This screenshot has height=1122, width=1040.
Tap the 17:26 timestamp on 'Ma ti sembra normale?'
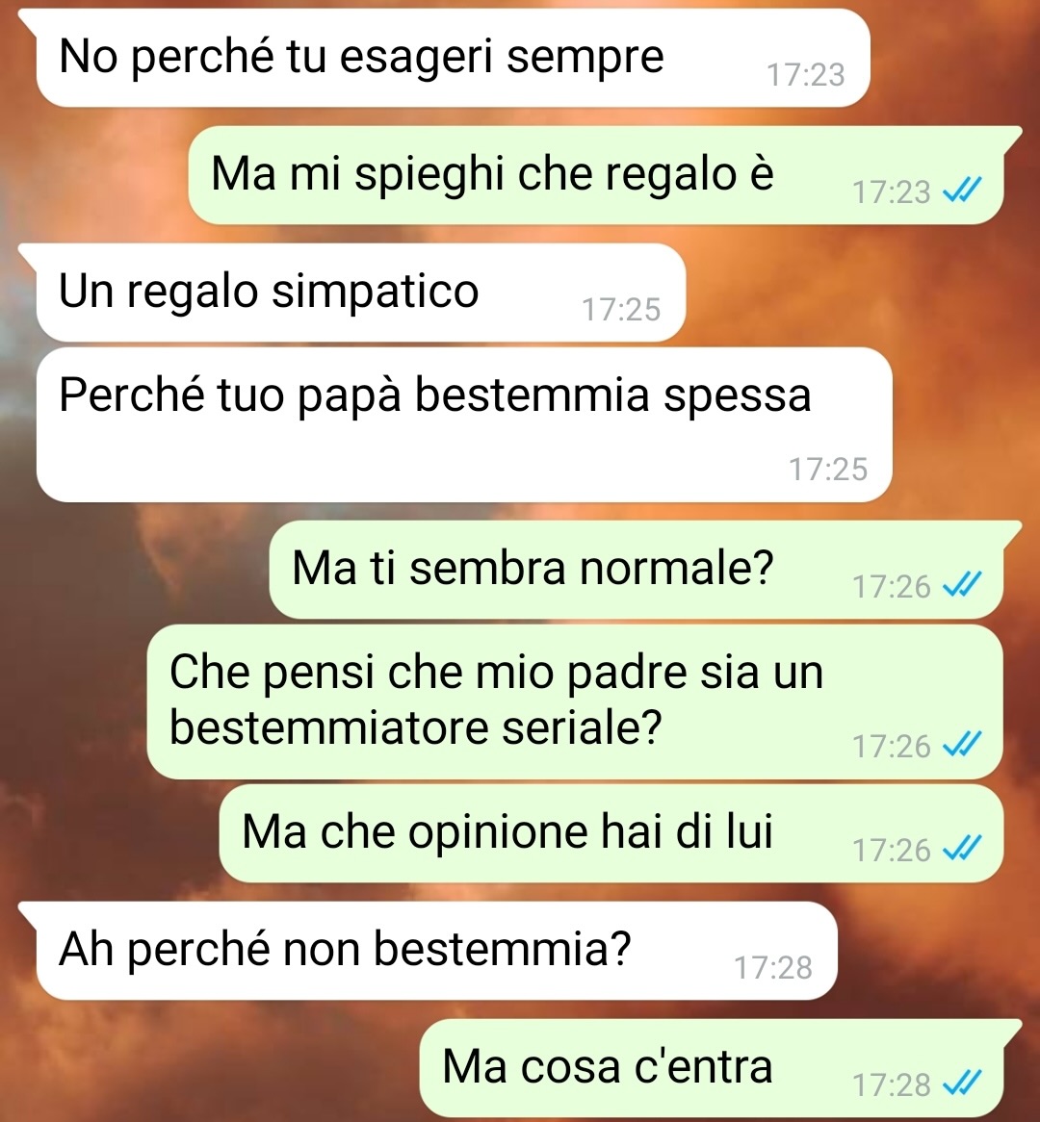[x=891, y=587]
